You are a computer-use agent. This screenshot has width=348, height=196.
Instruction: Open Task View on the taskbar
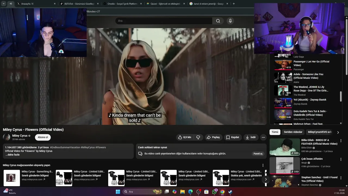coord(167,192)
